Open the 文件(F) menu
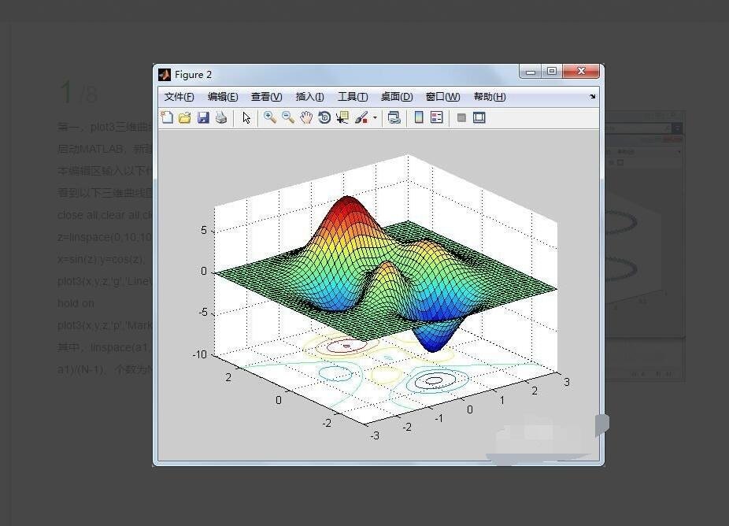 pyautogui.click(x=179, y=97)
